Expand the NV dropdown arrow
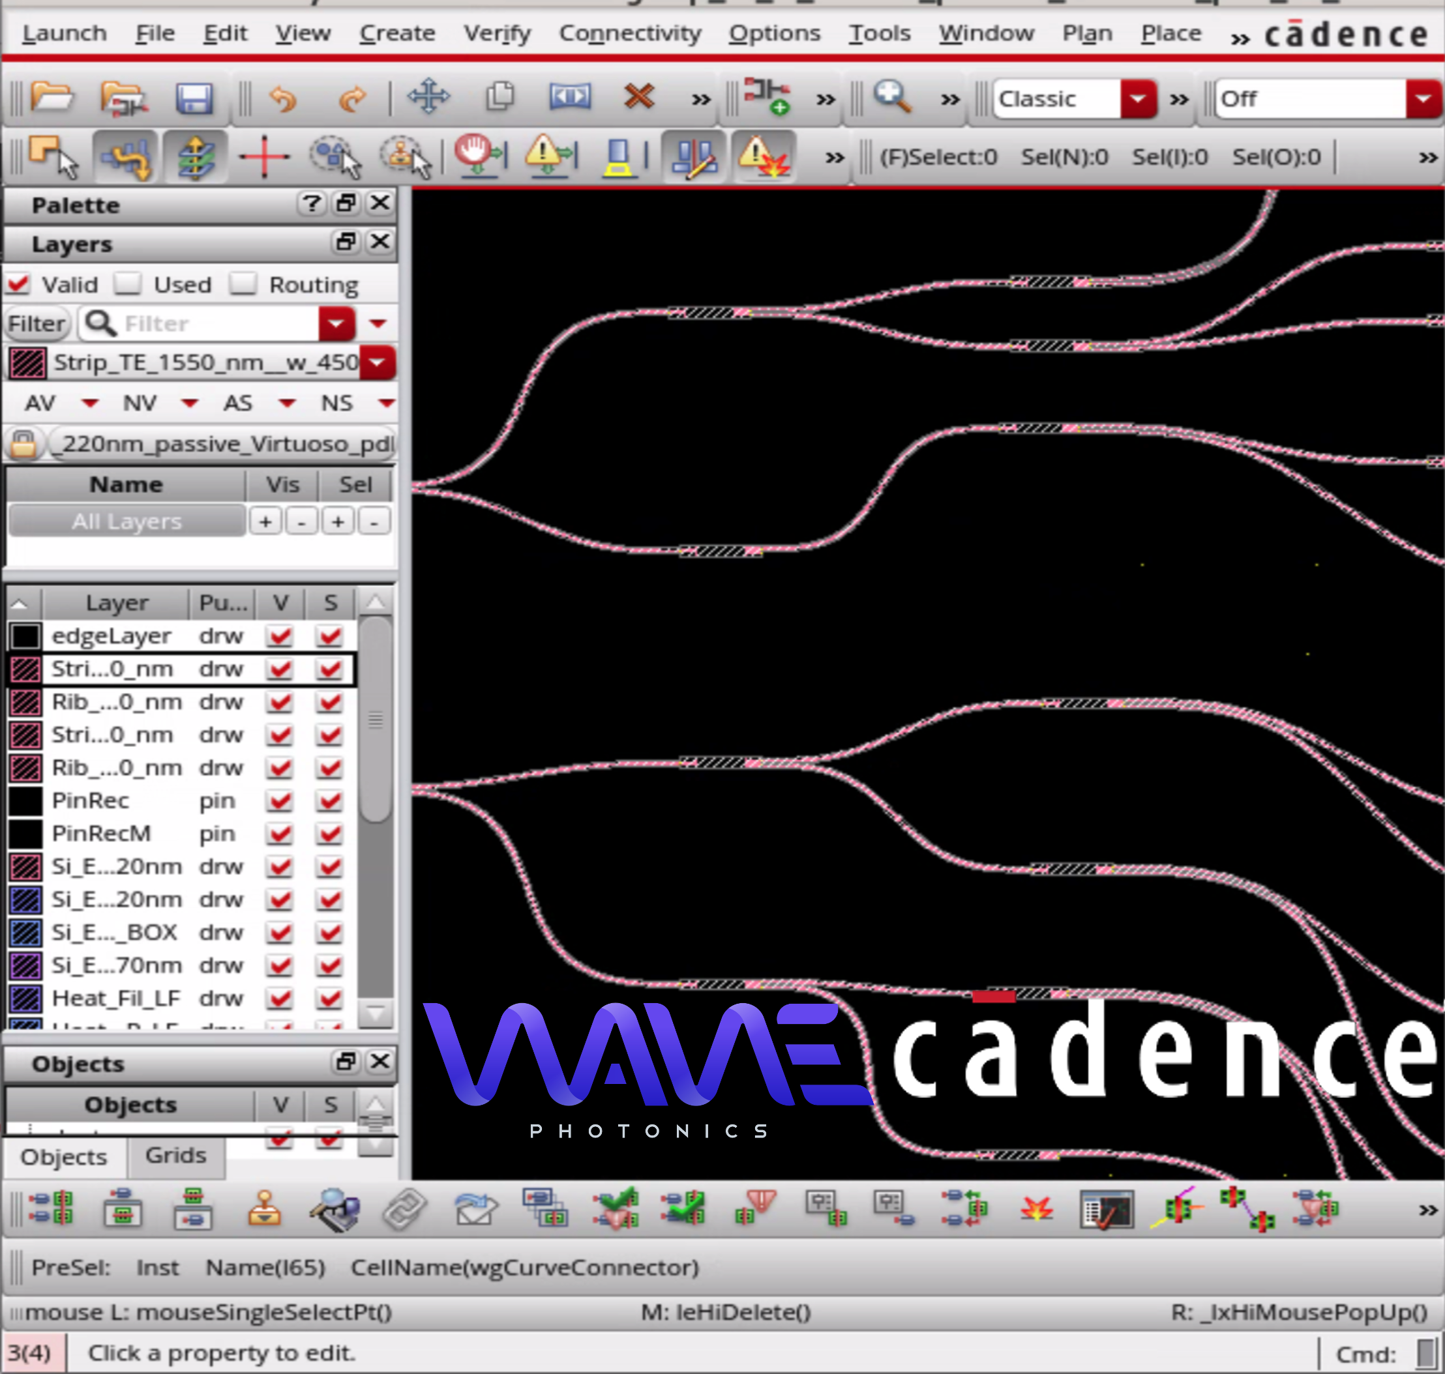Viewport: 1445px width, 1374px height. click(x=189, y=403)
